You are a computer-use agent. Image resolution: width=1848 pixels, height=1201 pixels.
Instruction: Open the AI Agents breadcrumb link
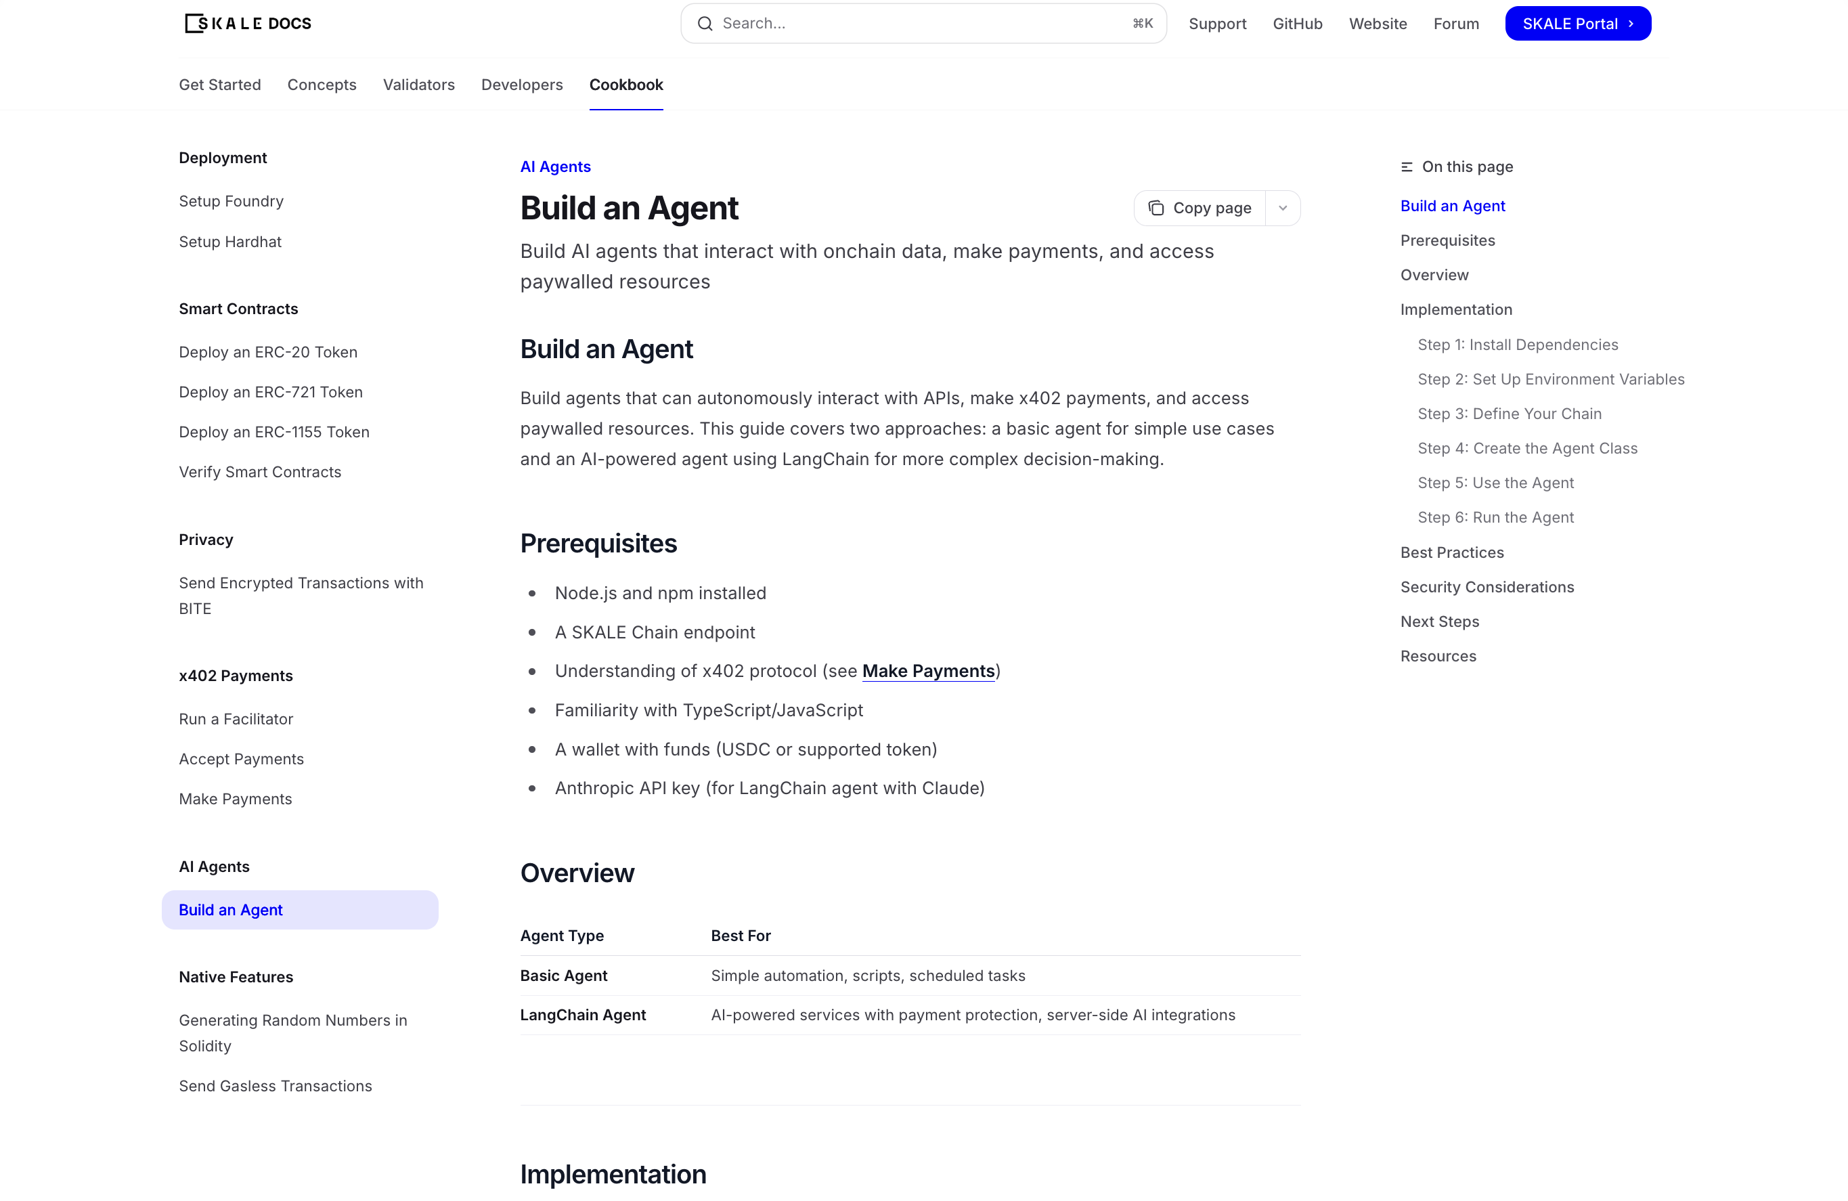tap(555, 167)
